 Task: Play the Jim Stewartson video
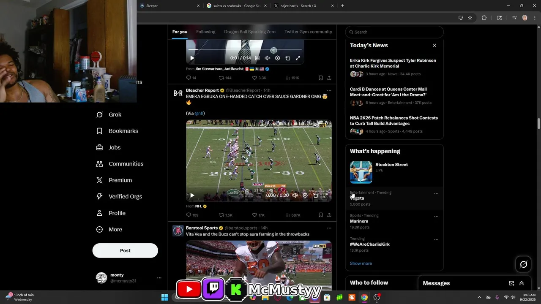(192, 58)
